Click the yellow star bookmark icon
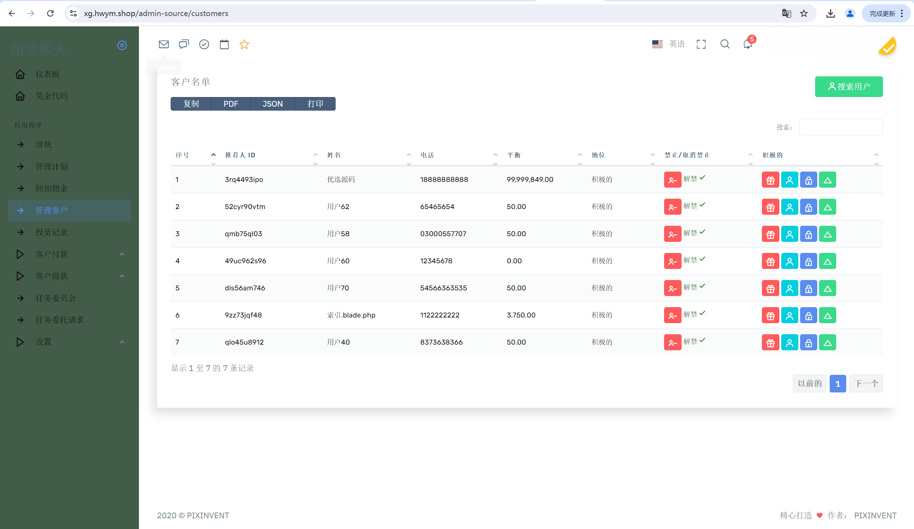Screen dimensions: 914x529 click(x=244, y=44)
